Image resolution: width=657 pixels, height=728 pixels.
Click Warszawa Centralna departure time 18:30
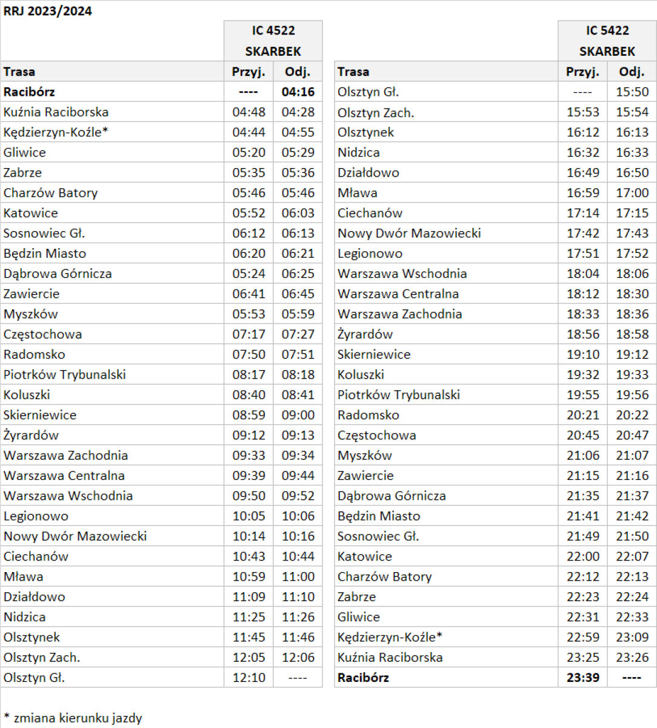(632, 294)
